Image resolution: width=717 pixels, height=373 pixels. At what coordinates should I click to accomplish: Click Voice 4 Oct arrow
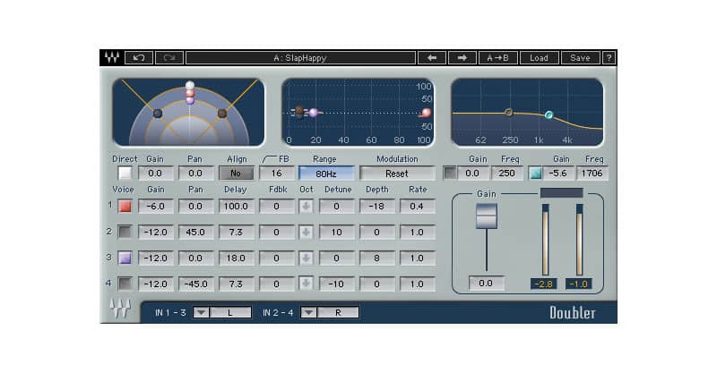[x=306, y=284]
